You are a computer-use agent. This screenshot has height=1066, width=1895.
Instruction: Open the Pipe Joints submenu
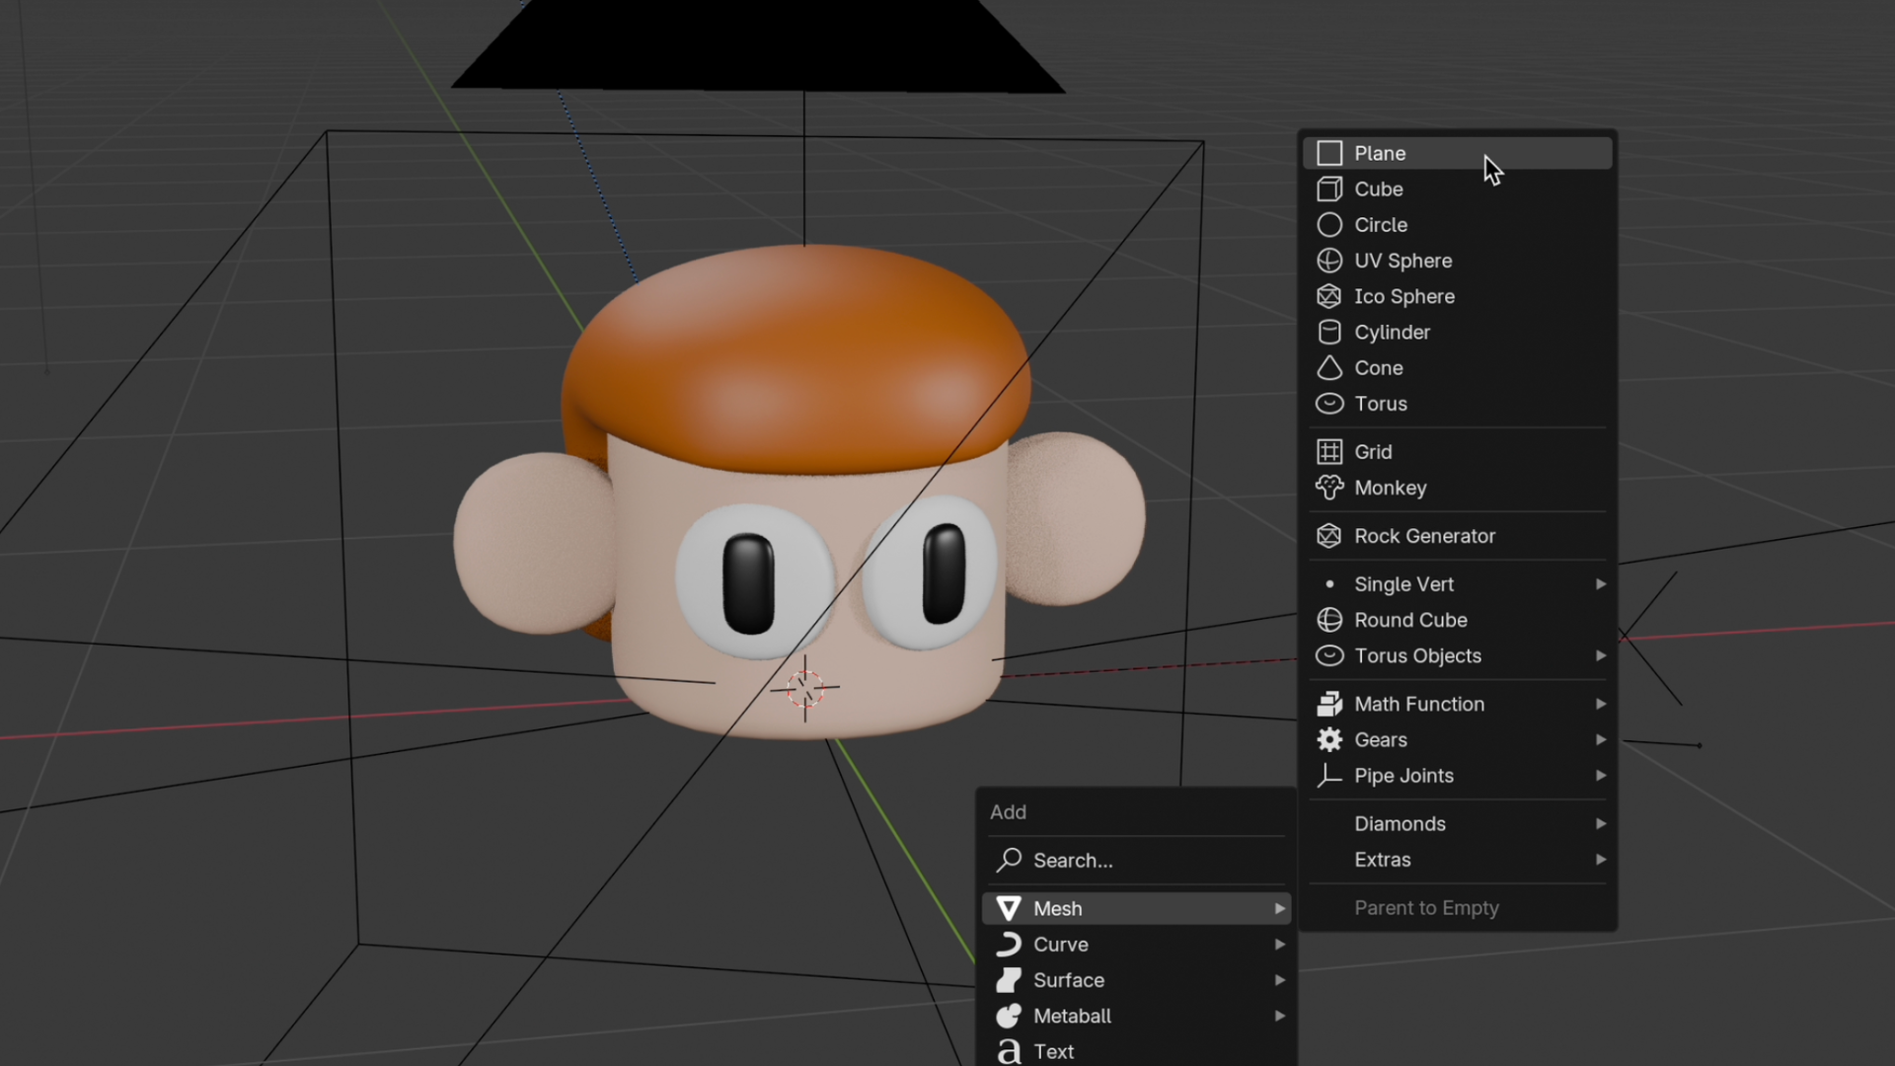tap(1458, 776)
